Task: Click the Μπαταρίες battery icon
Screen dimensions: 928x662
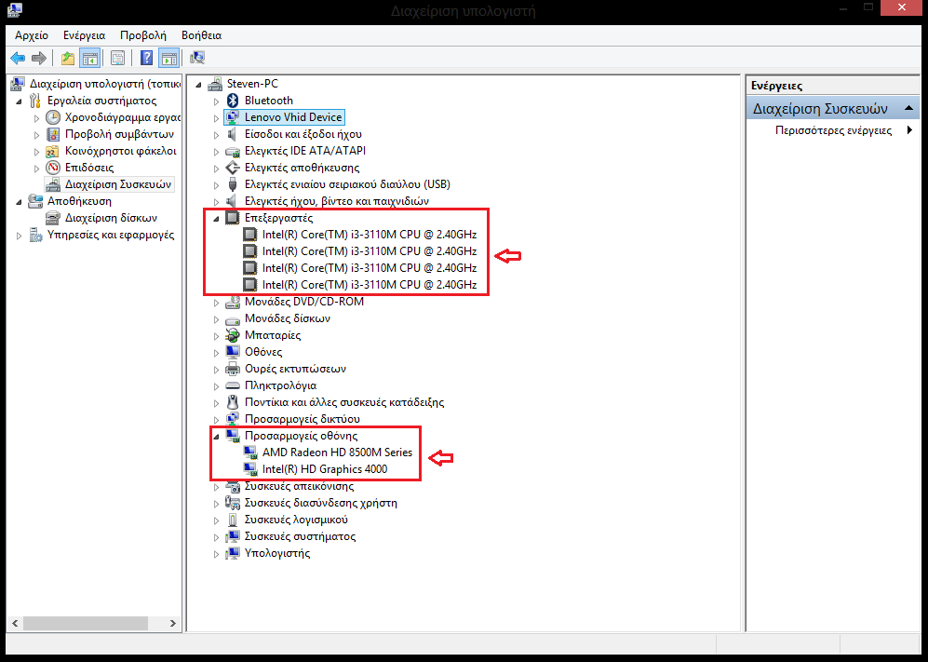Action: click(x=233, y=335)
